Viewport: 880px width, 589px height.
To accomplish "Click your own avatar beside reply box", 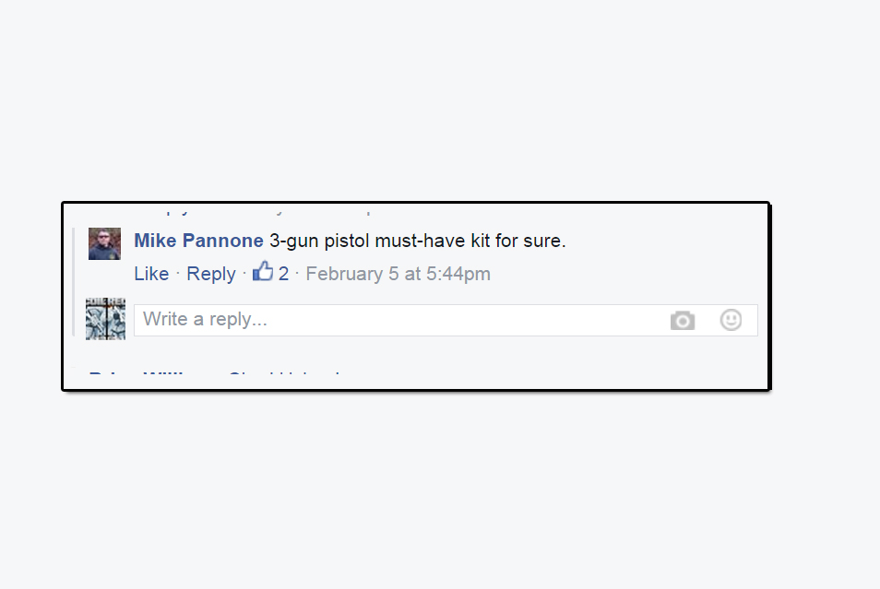I will pos(105,319).
